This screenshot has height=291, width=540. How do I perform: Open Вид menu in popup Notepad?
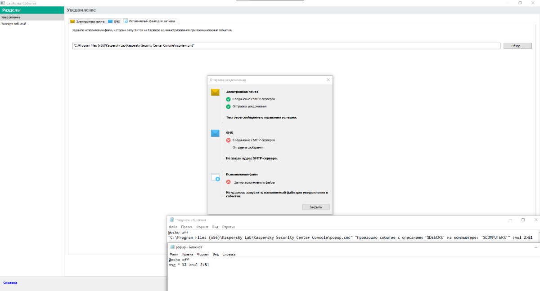(216, 254)
